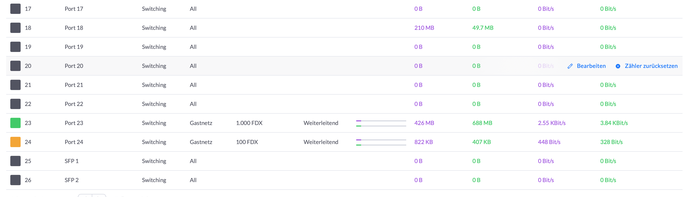The image size is (698, 197).
Task: Click the Gastnetz network of Port 24
Action: (201, 142)
